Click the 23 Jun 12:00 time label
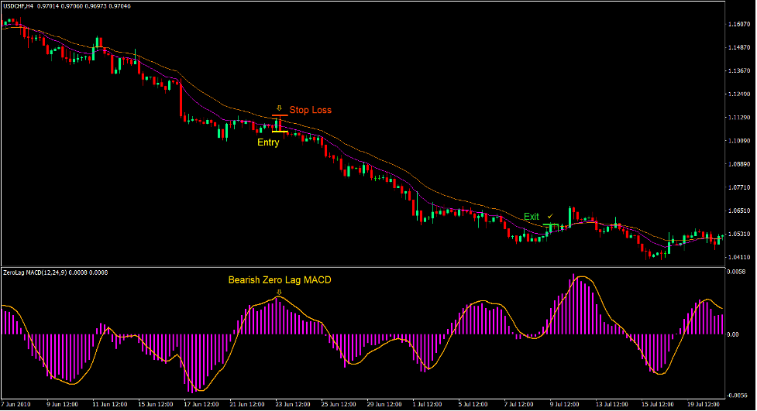Viewport: 757px width, 411px height. coord(293,404)
